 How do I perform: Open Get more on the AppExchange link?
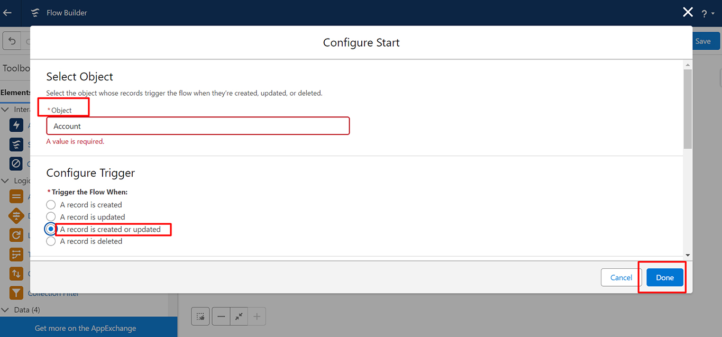86,328
